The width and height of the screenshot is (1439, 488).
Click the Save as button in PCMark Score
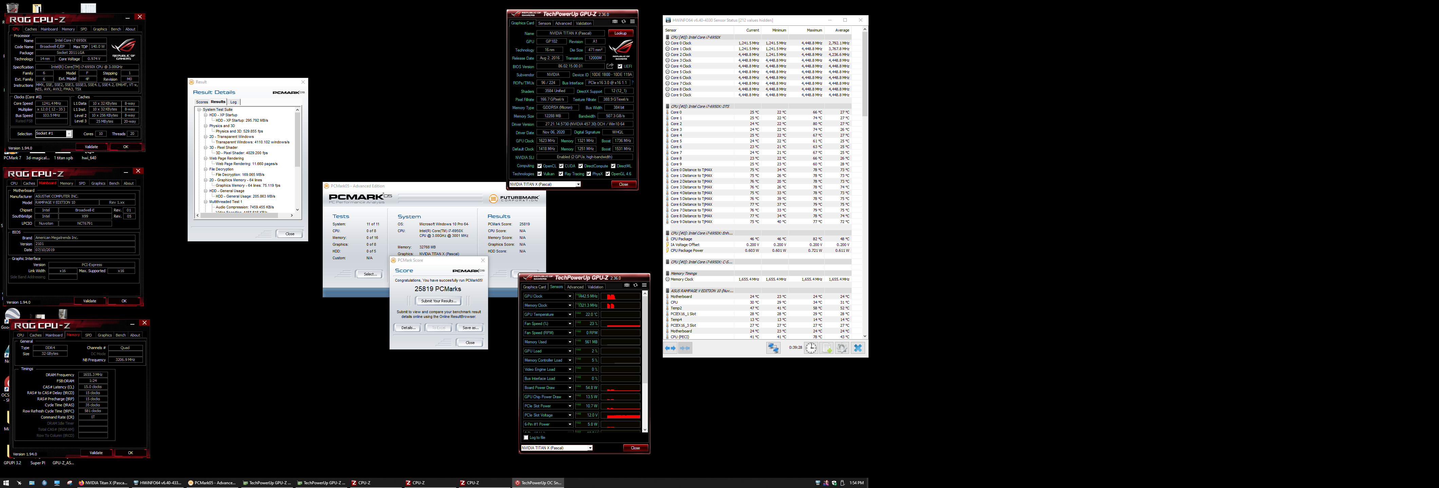click(x=470, y=328)
